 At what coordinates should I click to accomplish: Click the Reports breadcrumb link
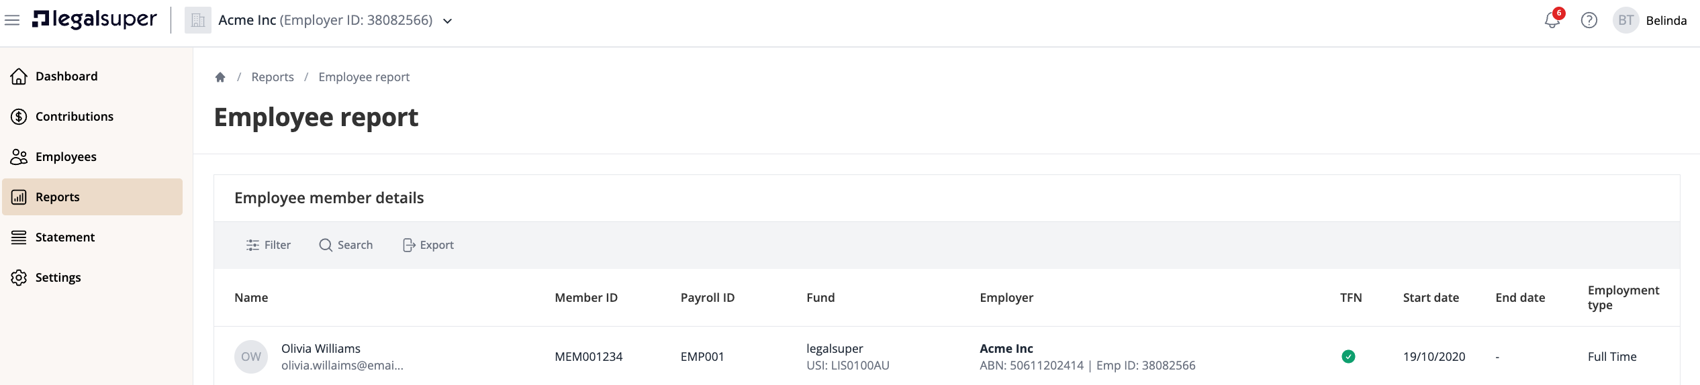(x=273, y=77)
